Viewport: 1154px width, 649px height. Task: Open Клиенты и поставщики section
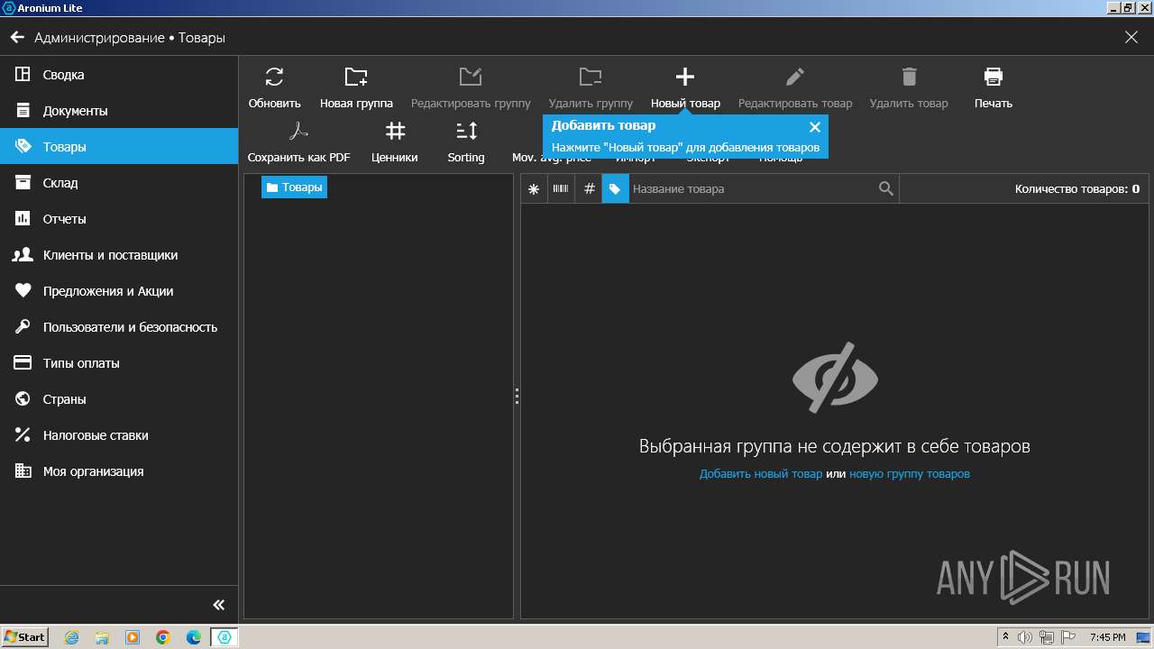(x=119, y=255)
